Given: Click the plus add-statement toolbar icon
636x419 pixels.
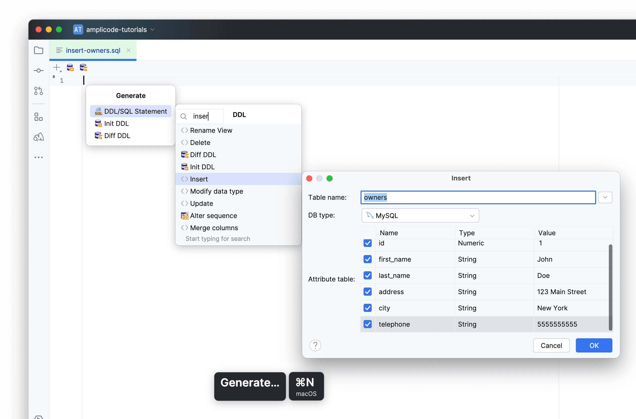Looking at the screenshot, I should pos(57,68).
